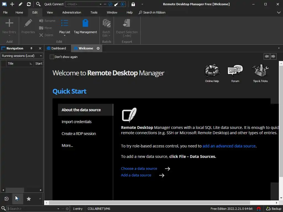Click the refresh icon in title bar
Screen dimensions: 283x212
point(29,4)
